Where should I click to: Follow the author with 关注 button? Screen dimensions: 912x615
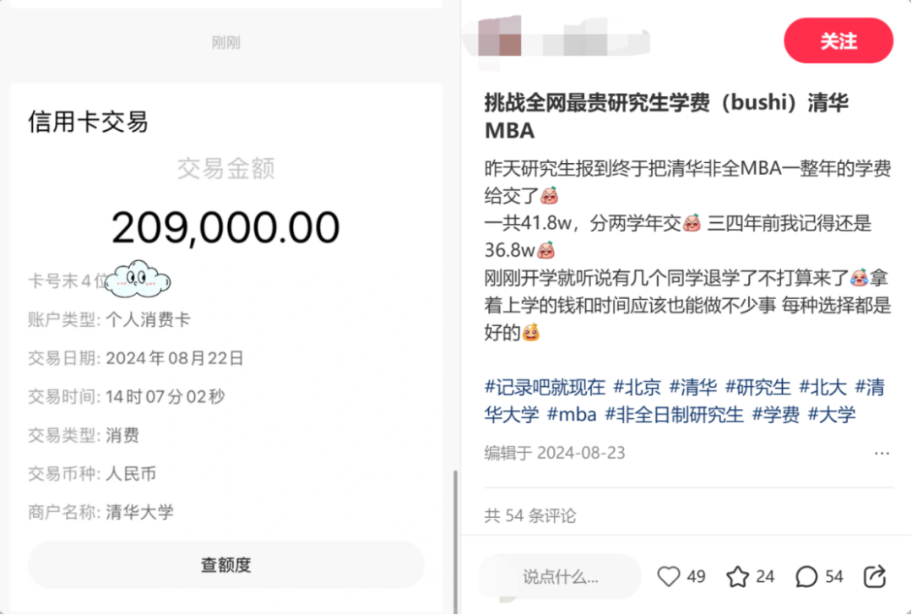pyautogui.click(x=839, y=41)
